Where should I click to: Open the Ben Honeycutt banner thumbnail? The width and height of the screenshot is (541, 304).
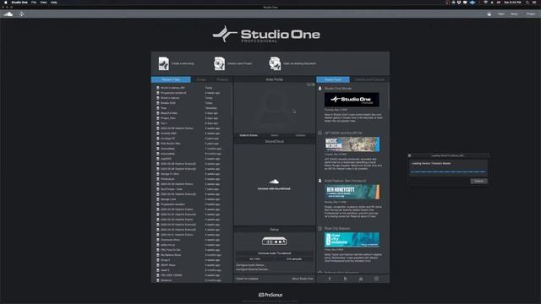(x=352, y=192)
